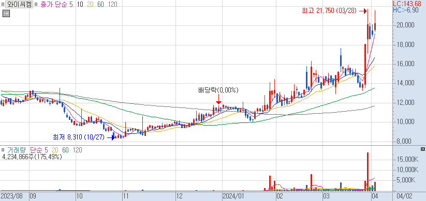Toggle the square before 거래량 label
The width and height of the screenshot is (426, 201).
coord(3,149)
